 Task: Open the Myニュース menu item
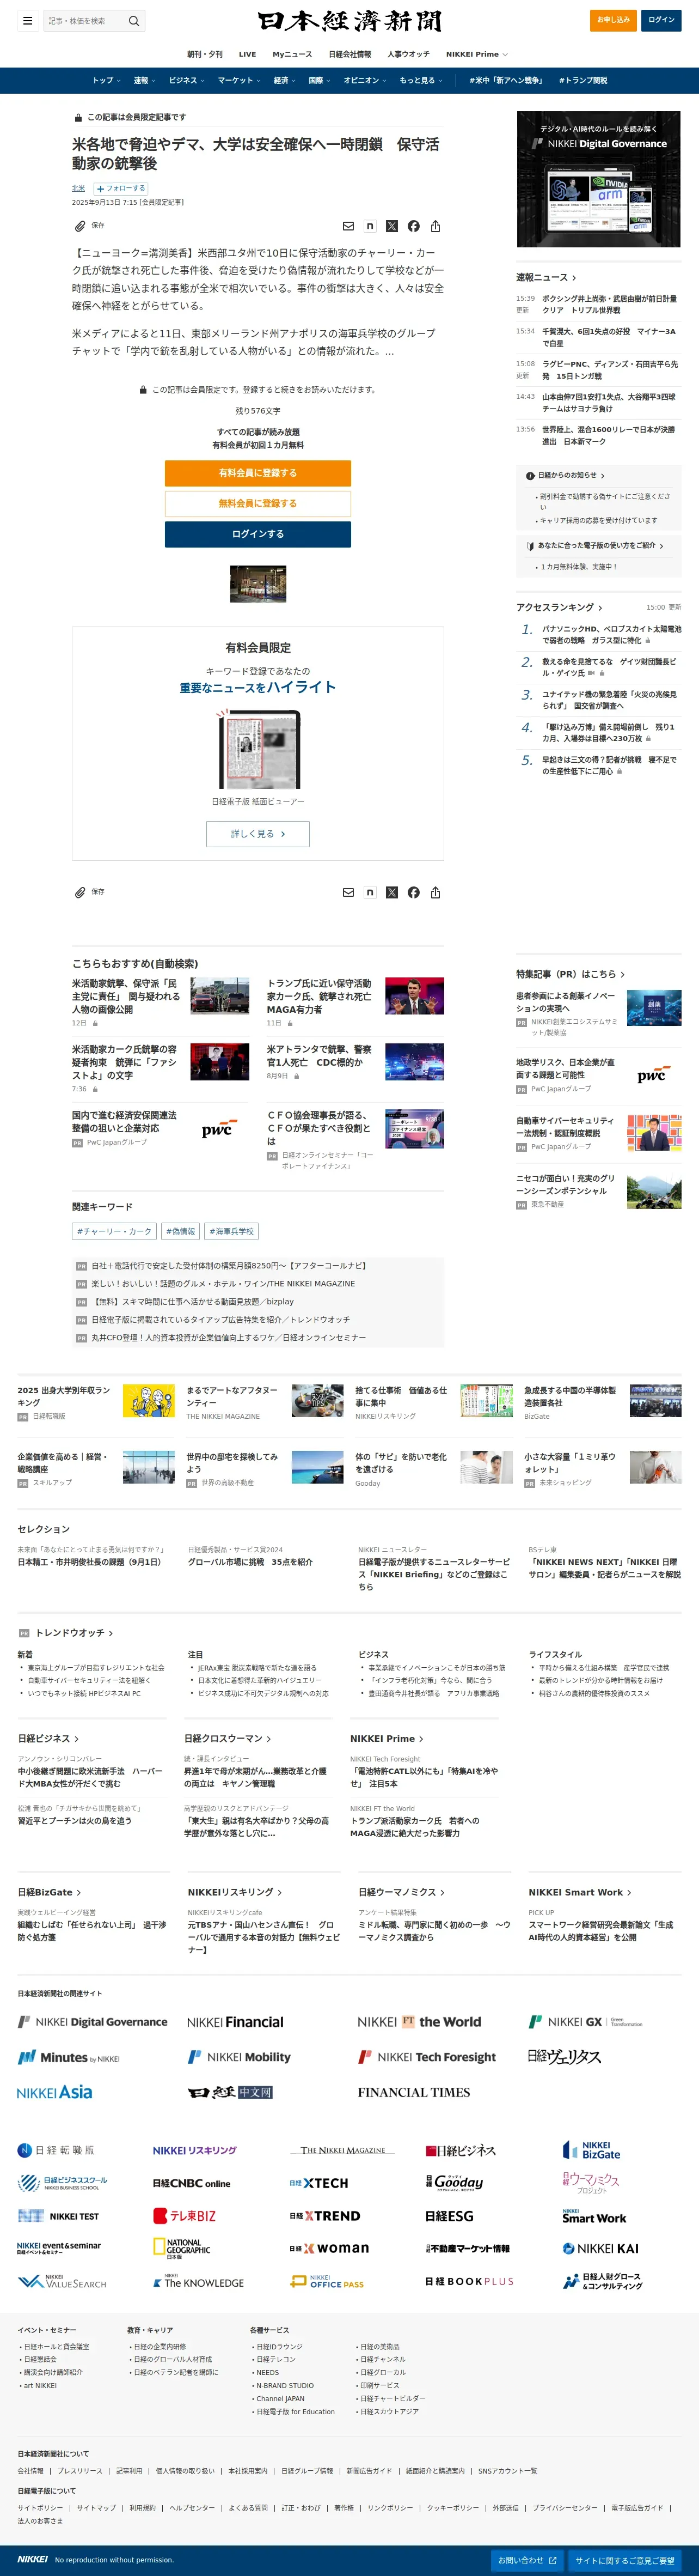click(x=292, y=54)
